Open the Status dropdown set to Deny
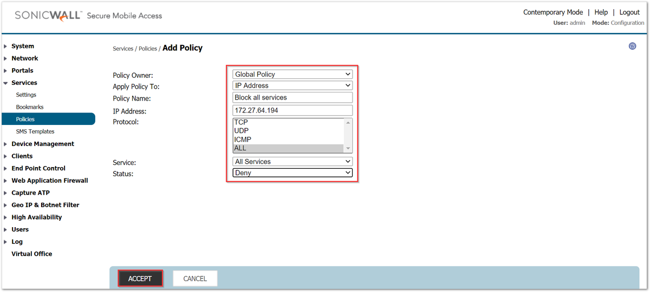This screenshot has height=292, width=650. tap(292, 173)
